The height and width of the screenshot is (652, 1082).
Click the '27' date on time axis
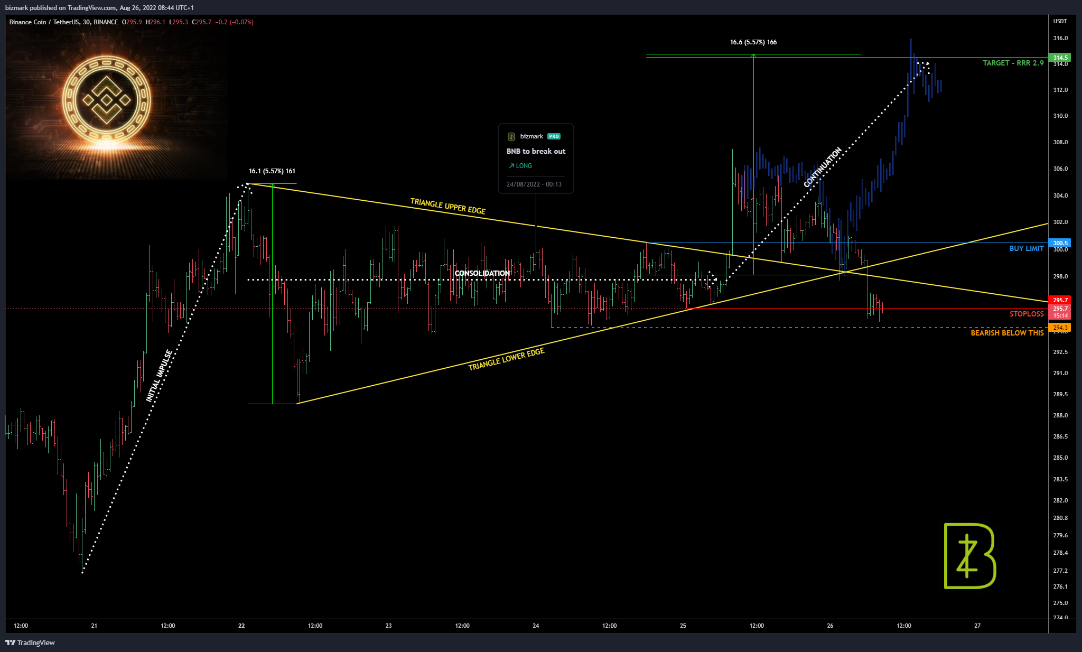click(x=977, y=626)
